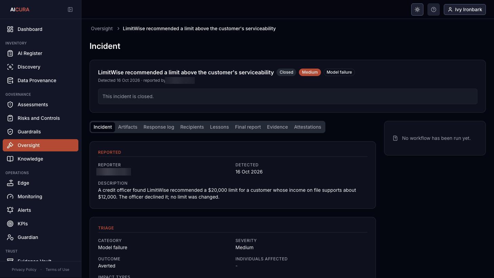Click the Data Provenance database icon

pyautogui.click(x=10, y=80)
